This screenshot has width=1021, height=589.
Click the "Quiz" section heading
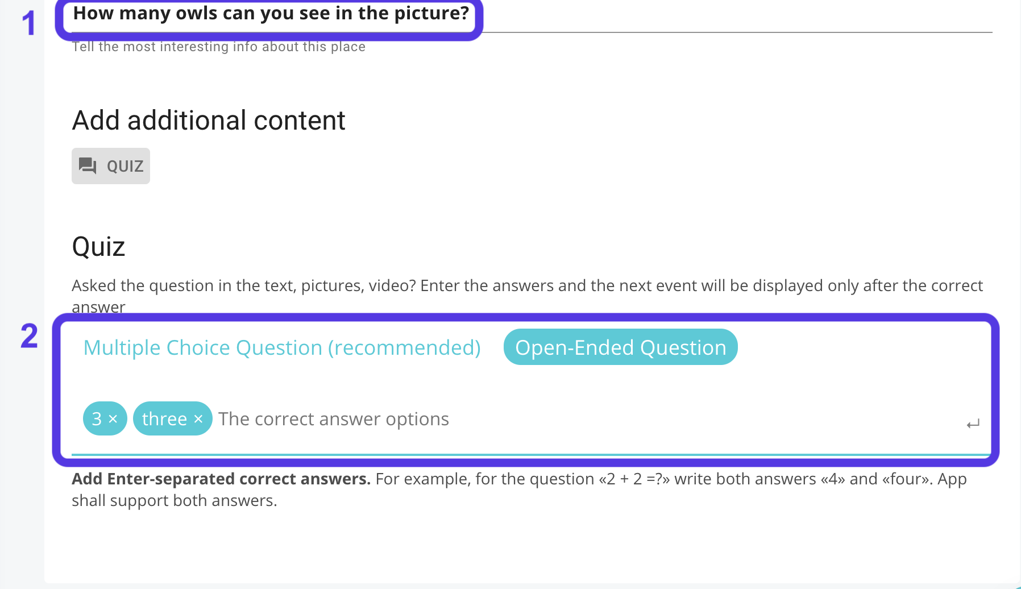(x=98, y=247)
